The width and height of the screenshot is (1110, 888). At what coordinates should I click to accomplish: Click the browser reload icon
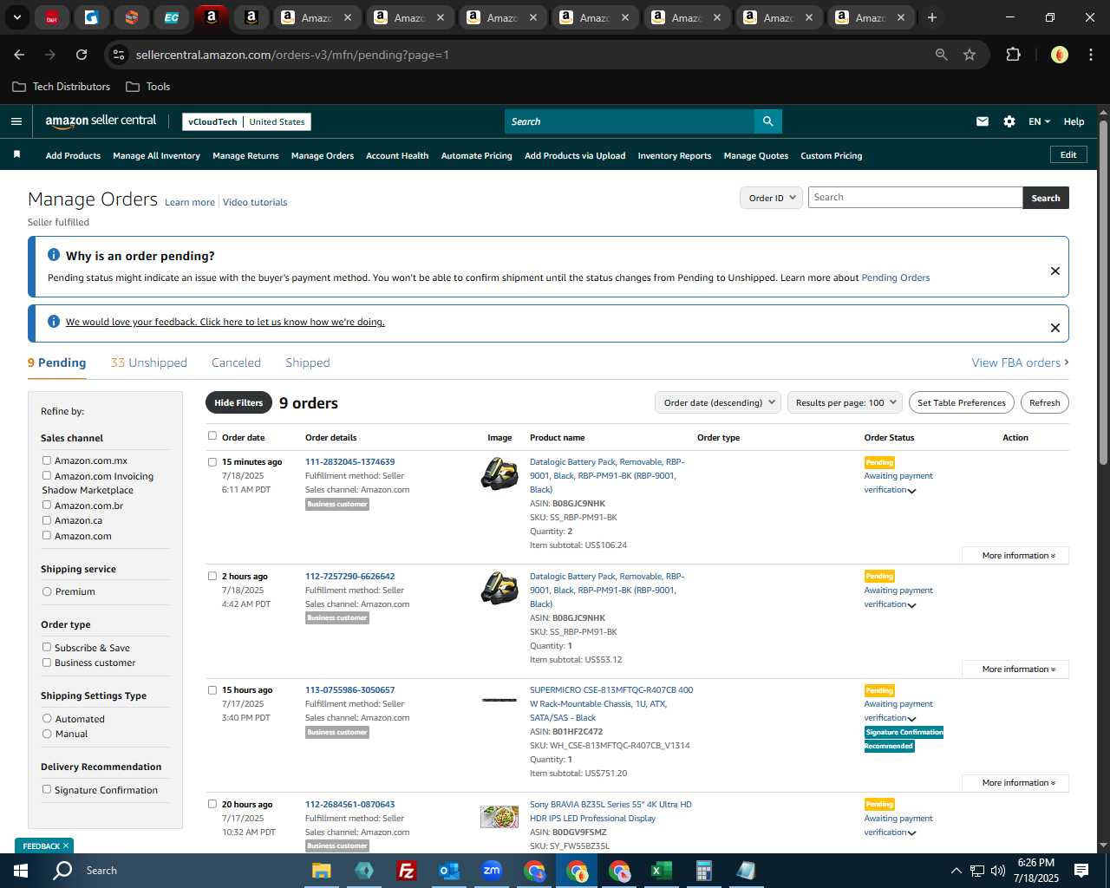click(82, 55)
